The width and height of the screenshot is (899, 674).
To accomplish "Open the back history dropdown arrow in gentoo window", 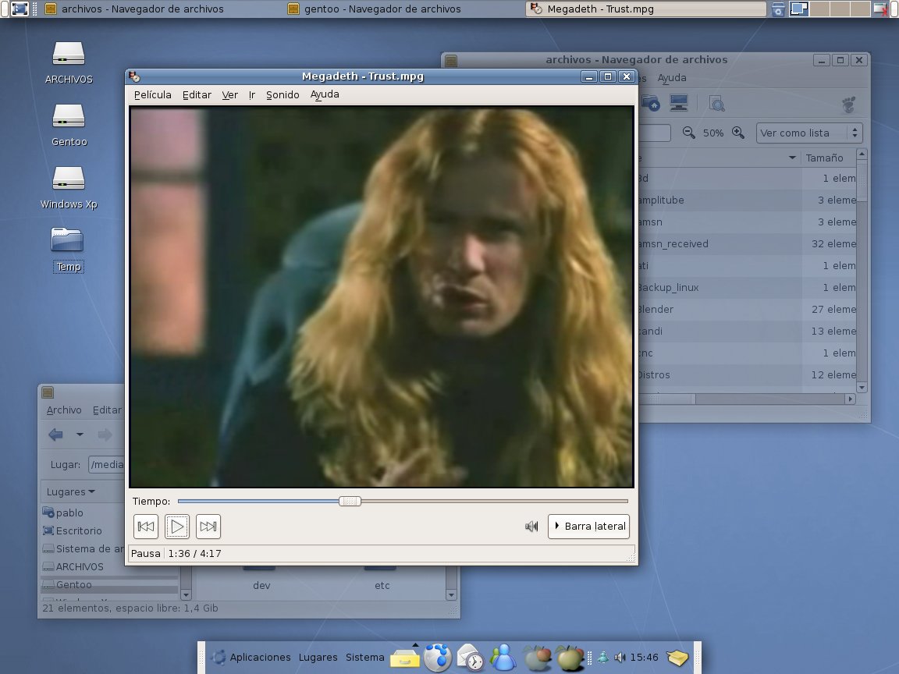I will click(x=80, y=435).
